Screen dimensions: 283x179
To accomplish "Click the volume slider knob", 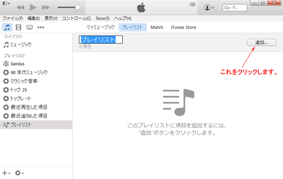I will (x=78, y=7).
